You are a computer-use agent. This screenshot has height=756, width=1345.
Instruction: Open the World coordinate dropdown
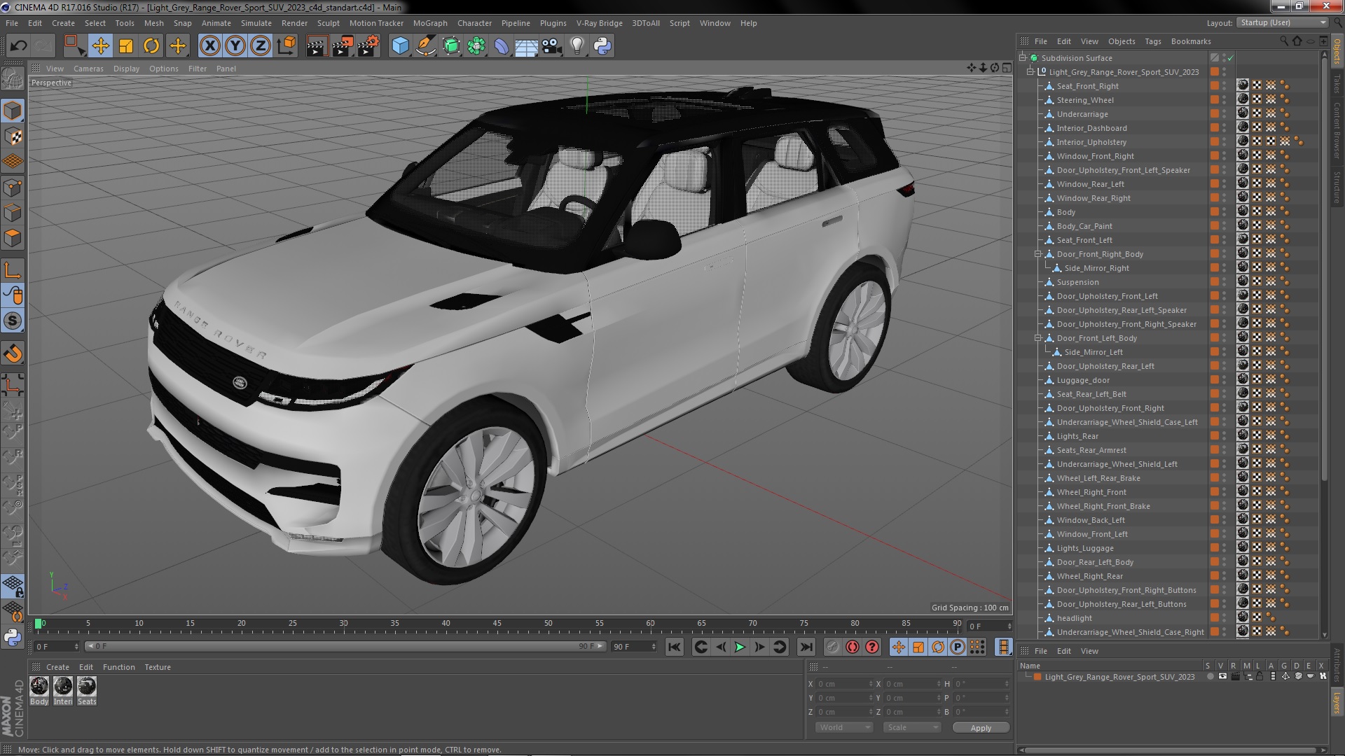click(x=843, y=727)
